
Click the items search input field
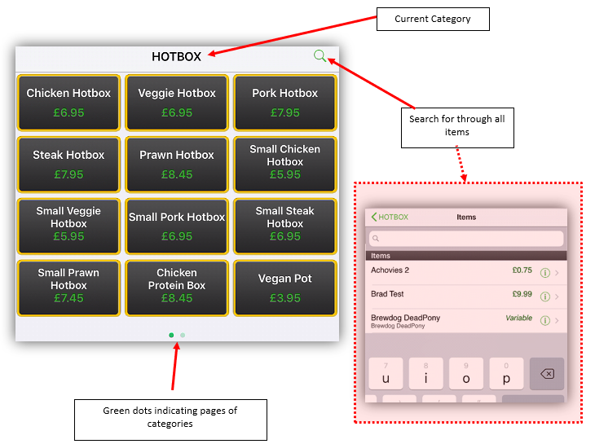pyautogui.click(x=465, y=239)
